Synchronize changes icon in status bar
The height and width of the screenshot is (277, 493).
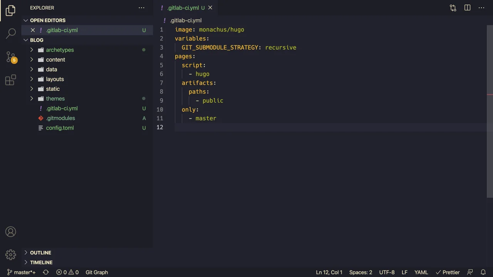tap(45, 272)
